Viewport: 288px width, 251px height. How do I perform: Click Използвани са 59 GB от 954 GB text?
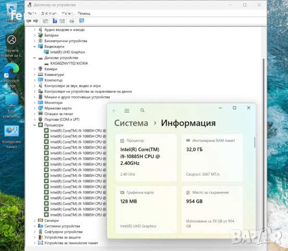tap(210, 224)
